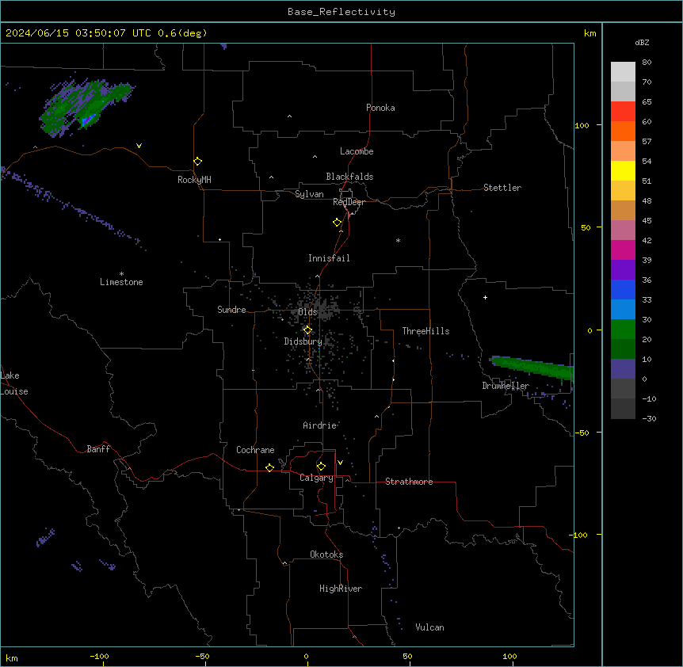
Task: Click the RedDeer city label
Action: point(349,202)
